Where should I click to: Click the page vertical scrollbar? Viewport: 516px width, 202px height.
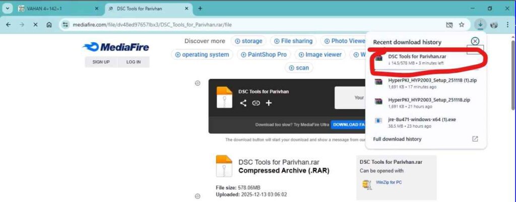[x=513, y=75]
